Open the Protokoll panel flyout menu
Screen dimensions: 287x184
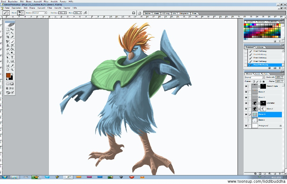tap(283, 47)
